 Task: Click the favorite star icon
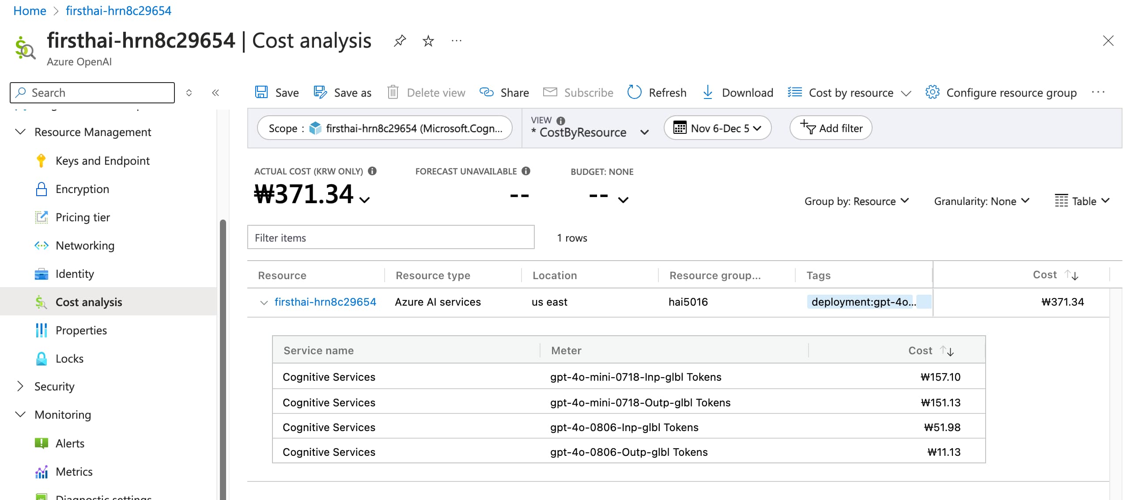tap(428, 41)
